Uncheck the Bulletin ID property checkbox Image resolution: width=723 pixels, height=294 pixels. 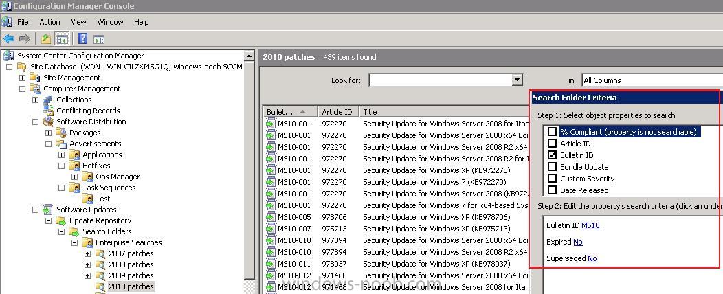coord(552,155)
